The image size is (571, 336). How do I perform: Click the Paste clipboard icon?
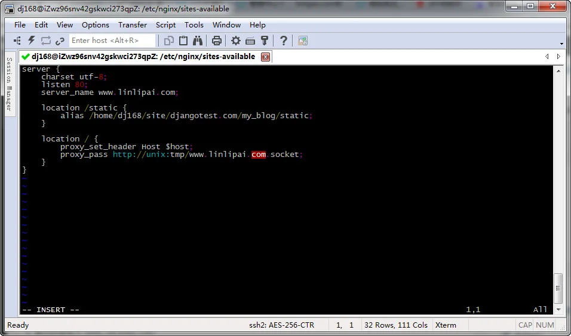tap(183, 41)
